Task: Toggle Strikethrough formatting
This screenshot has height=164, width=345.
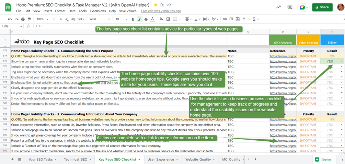Action: (146, 19)
